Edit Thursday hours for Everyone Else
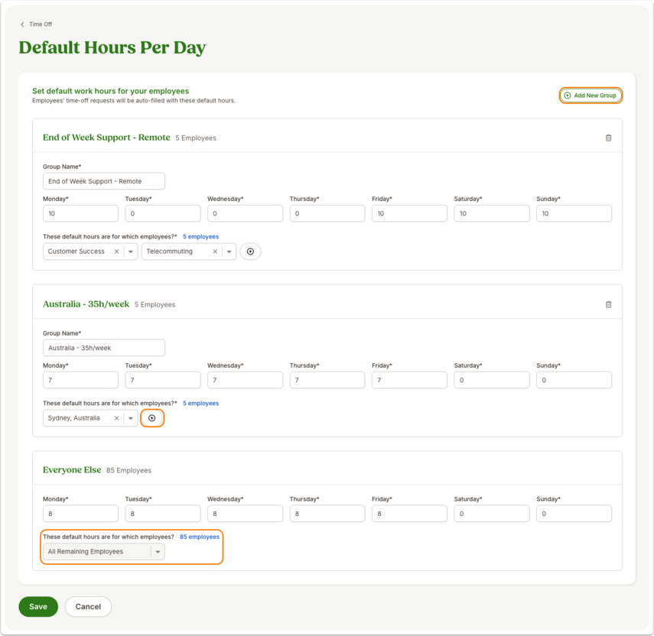The image size is (654, 636). (327, 514)
